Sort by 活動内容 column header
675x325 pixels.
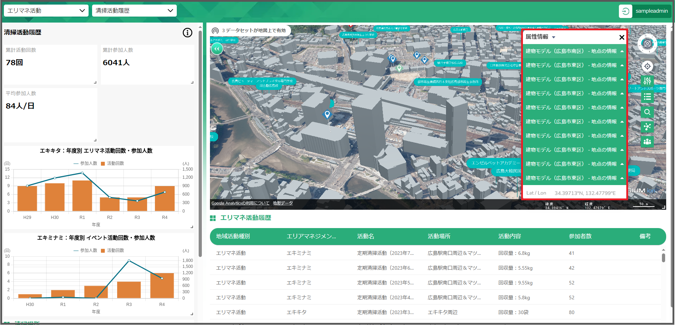(x=510, y=236)
